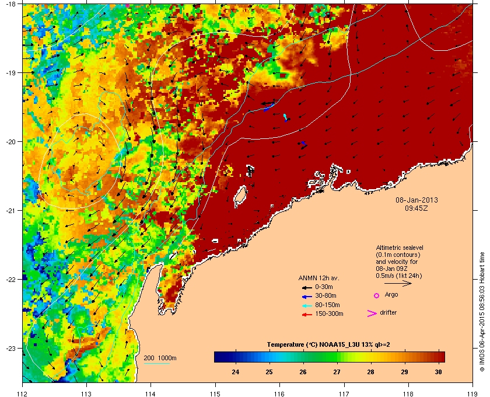Click the 'ANMN 12h av.' legend heading
Screen dimensions: 490x397
[318, 278]
